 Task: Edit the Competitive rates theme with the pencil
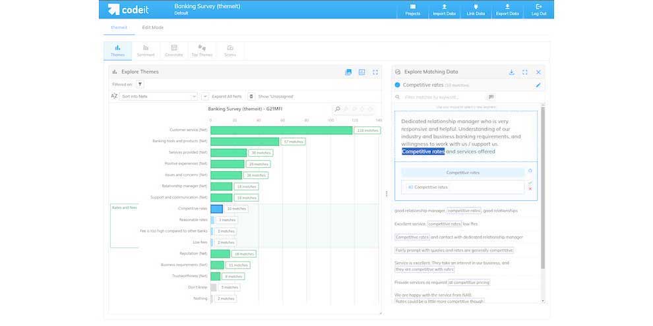(x=538, y=85)
